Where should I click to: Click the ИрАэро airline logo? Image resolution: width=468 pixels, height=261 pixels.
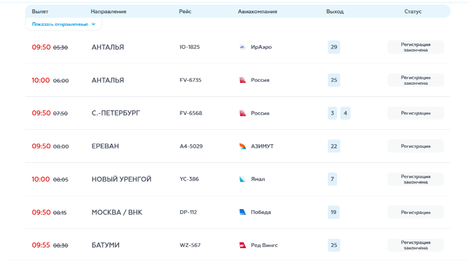242,47
